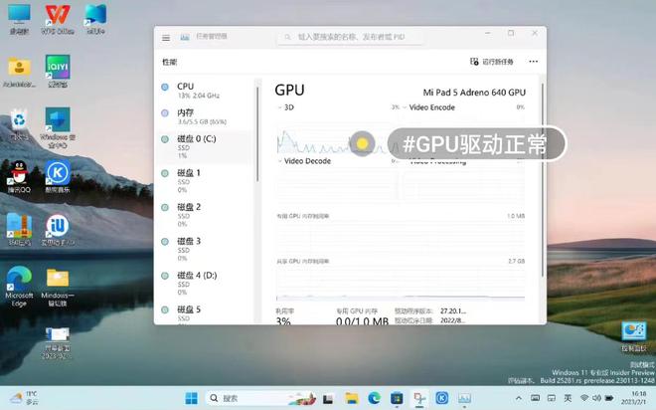Click the utilization value 3%

coord(283,320)
